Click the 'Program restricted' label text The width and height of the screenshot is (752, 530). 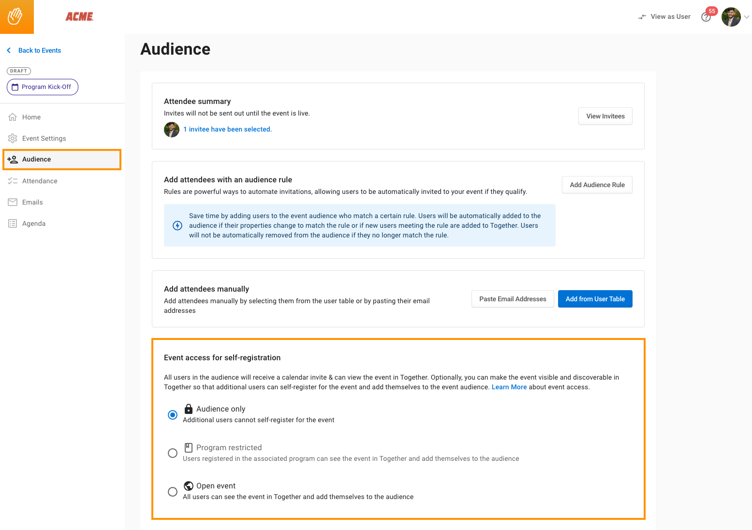pyautogui.click(x=229, y=447)
